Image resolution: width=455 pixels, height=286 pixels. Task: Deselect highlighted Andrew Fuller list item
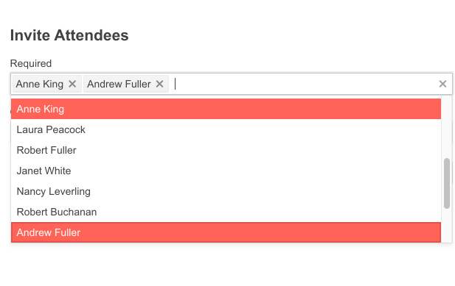(x=226, y=232)
